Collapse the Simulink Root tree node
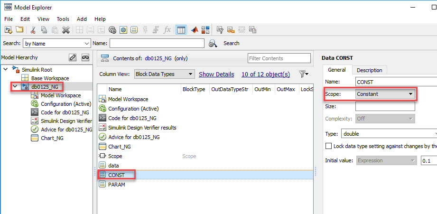The width and height of the screenshot is (437, 214). (6, 69)
